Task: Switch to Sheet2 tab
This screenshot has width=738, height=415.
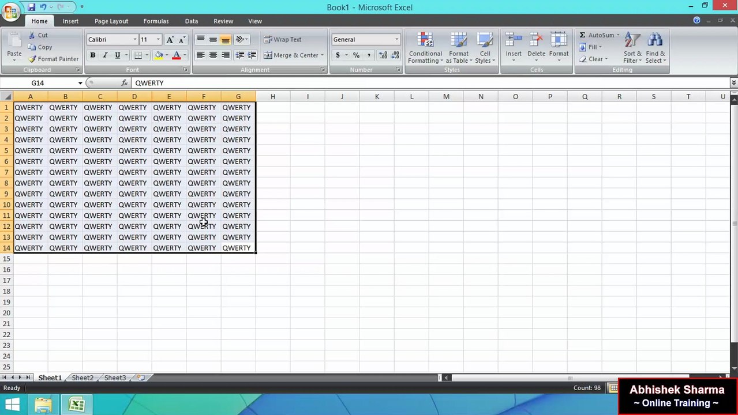Action: tap(83, 378)
